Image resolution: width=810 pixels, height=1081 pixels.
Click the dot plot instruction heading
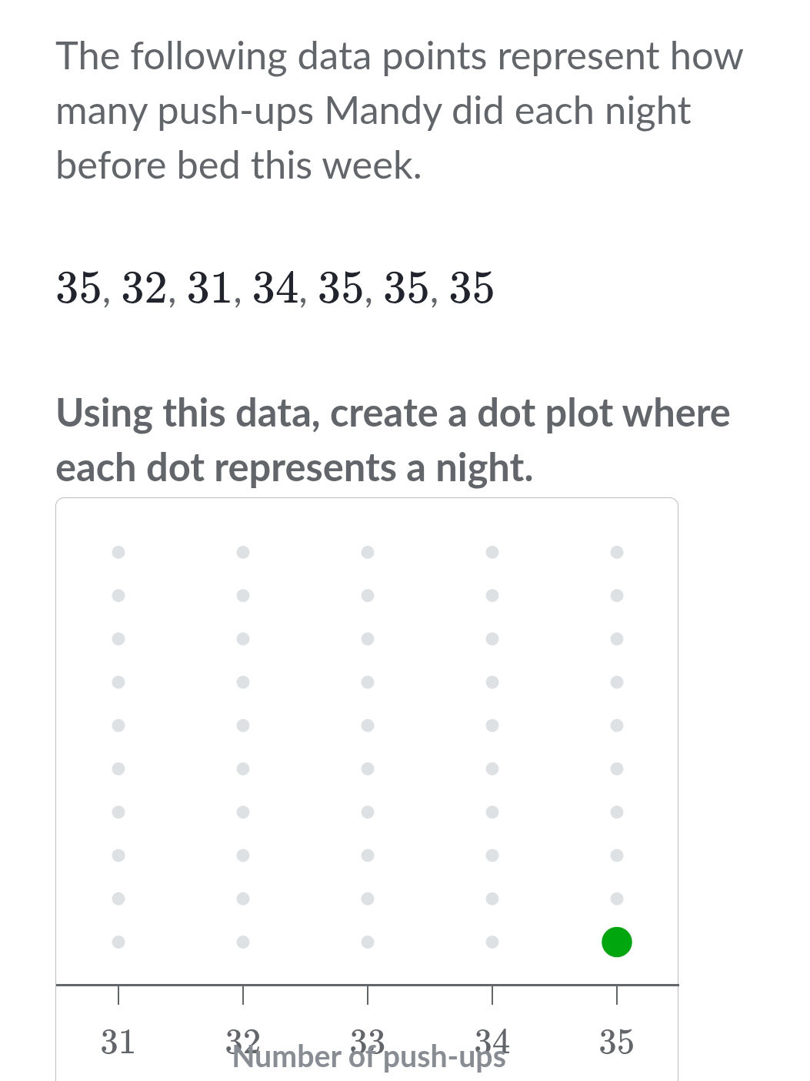click(393, 439)
